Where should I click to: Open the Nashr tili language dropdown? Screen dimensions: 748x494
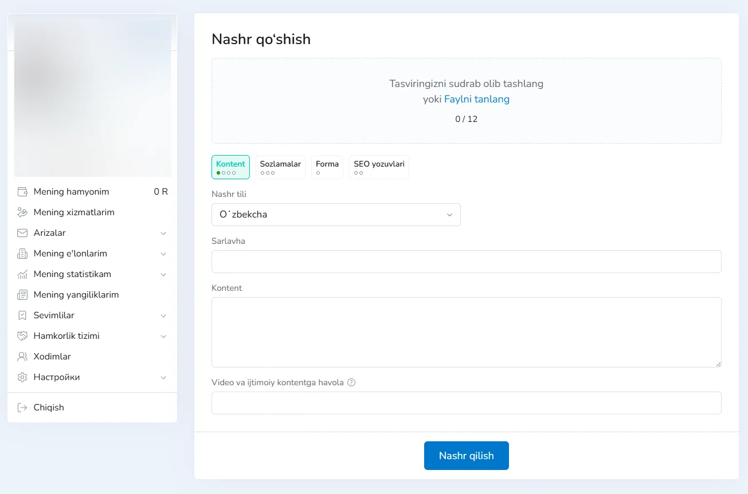(335, 215)
